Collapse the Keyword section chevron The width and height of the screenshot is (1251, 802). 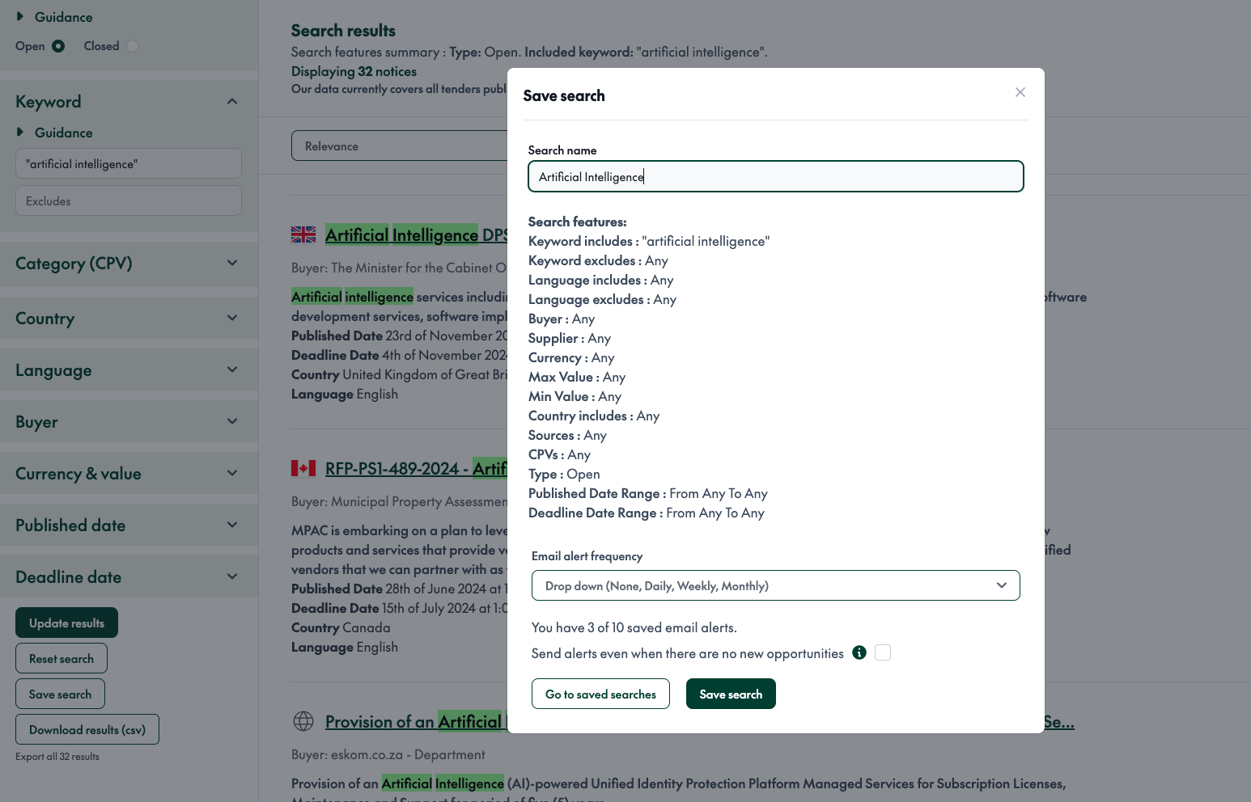point(232,102)
